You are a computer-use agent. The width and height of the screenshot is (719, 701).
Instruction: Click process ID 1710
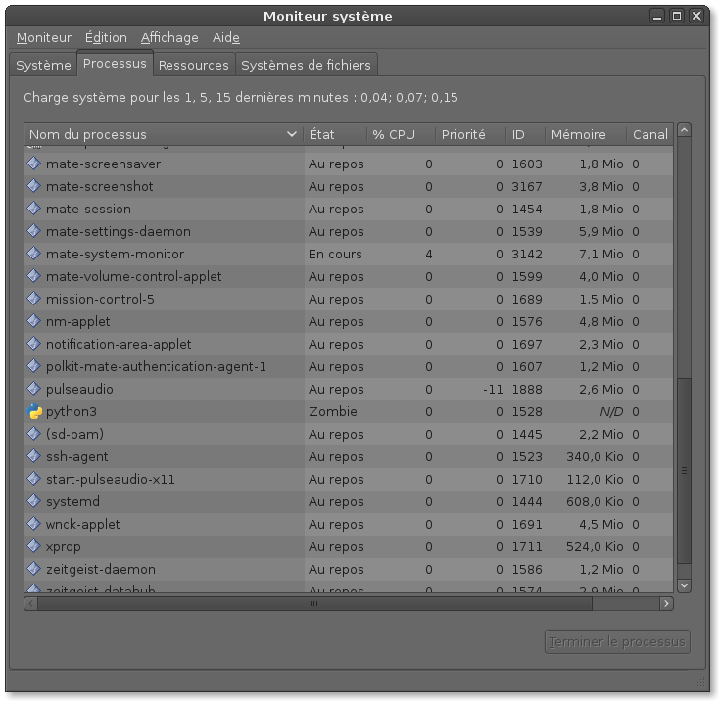pyautogui.click(x=527, y=479)
